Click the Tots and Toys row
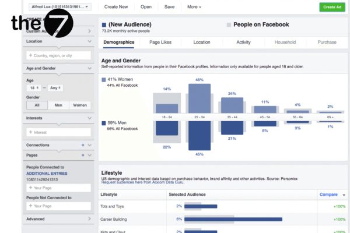The height and width of the screenshot is (233, 350). click(223, 206)
